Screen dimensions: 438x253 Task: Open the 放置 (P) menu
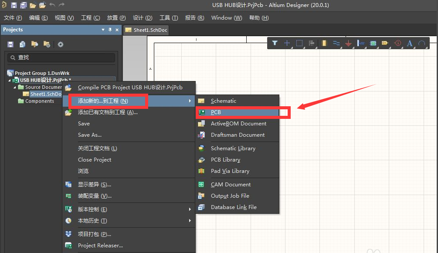(x=116, y=18)
